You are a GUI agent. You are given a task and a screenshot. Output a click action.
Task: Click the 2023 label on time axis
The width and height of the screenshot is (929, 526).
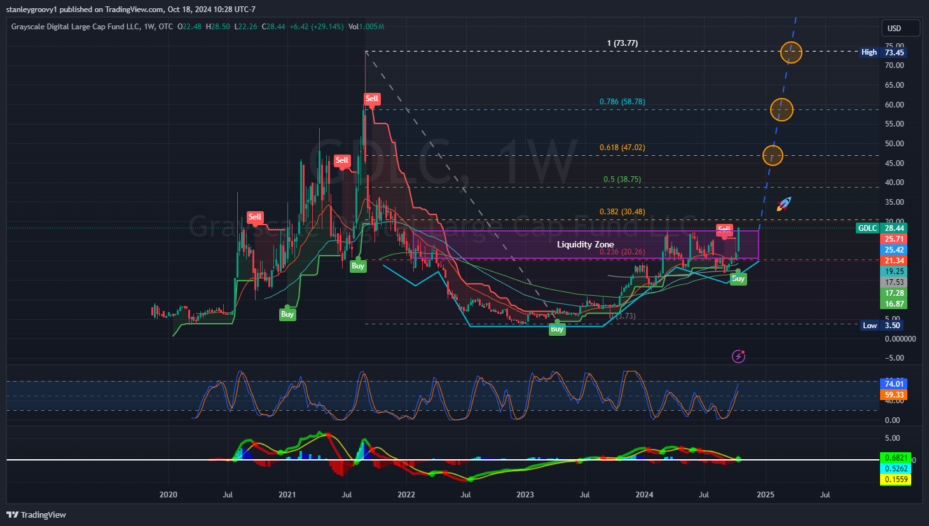point(525,495)
